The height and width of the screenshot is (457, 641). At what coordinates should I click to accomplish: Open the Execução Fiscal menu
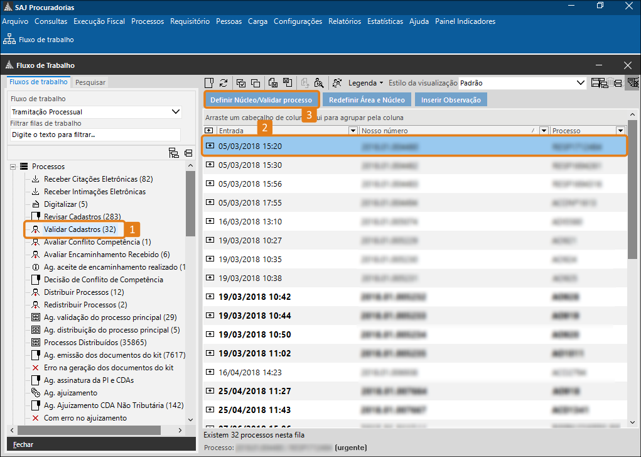[99, 21]
